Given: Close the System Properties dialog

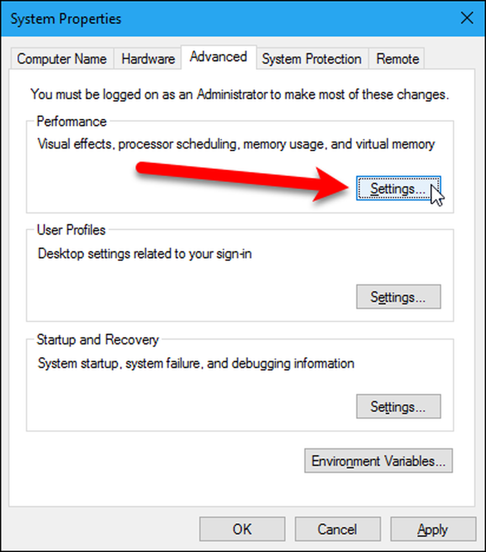Looking at the screenshot, I should coord(467,18).
